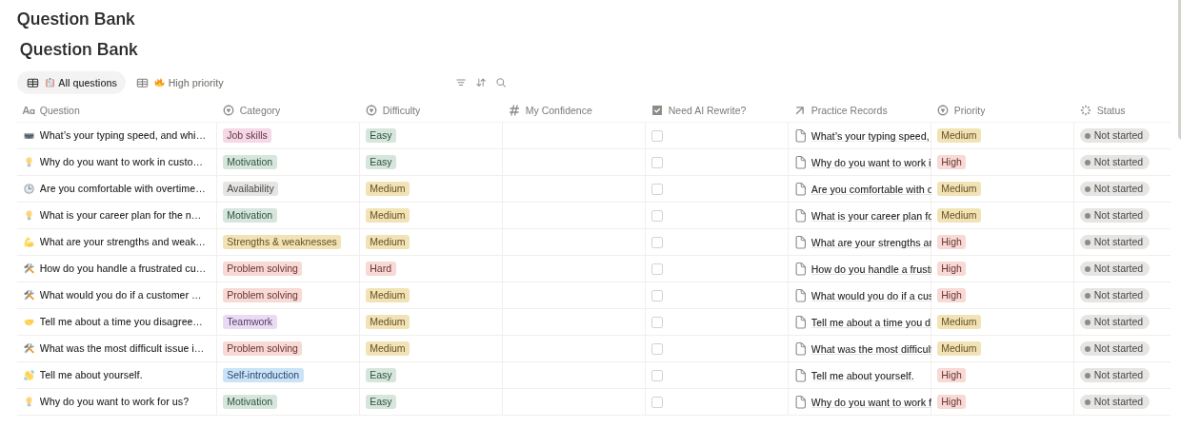Click tools icon of What would you do question

tap(29, 296)
